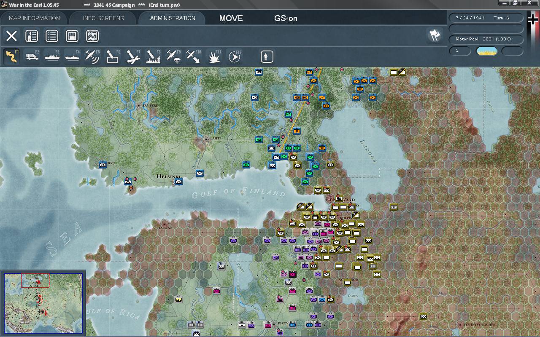Click the Tallinn city label on map
Screen dimensions: 540x337
pos(166,227)
